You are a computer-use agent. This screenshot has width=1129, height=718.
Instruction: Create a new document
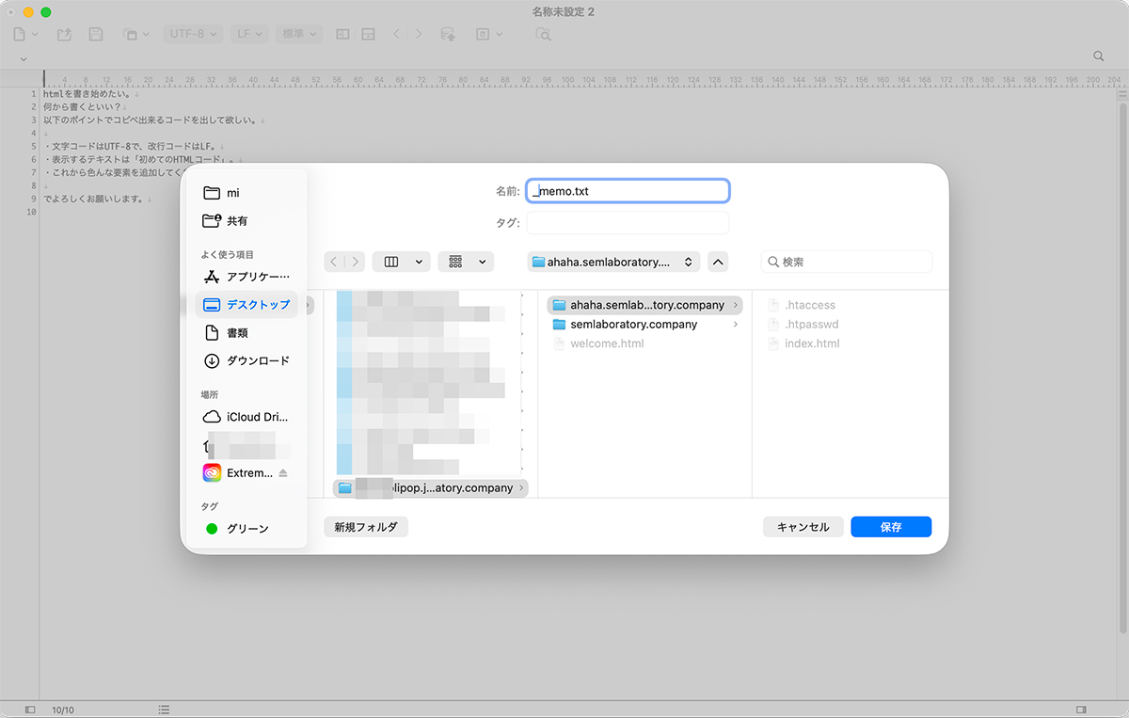coord(19,33)
